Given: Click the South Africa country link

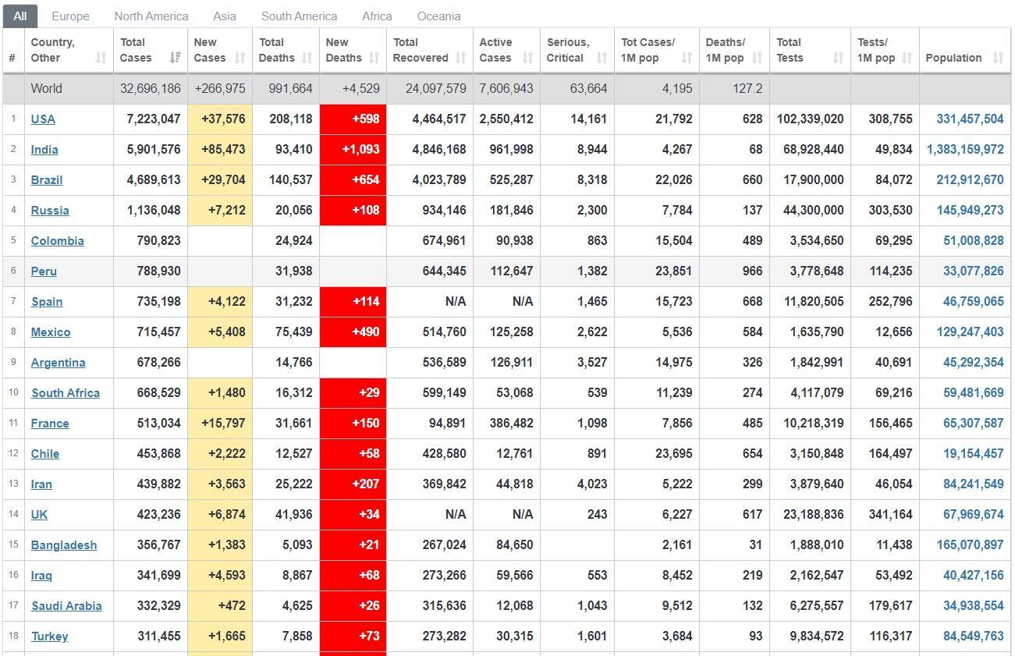Looking at the screenshot, I should click(66, 393).
